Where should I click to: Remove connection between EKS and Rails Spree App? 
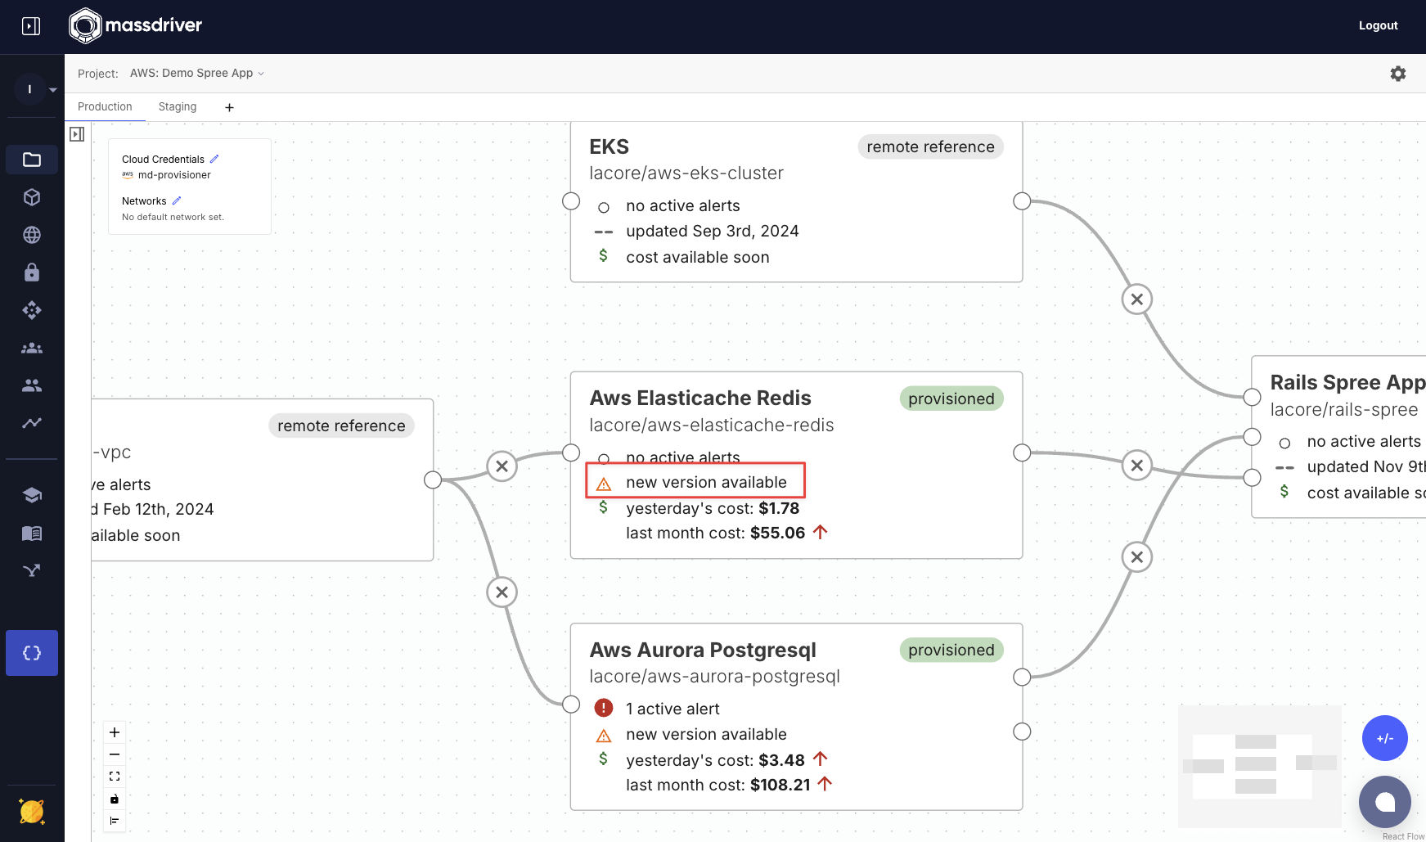pyautogui.click(x=1137, y=299)
